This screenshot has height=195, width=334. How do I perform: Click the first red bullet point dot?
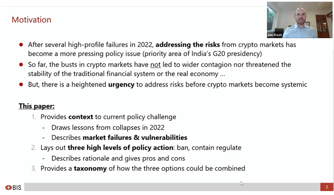(21, 45)
